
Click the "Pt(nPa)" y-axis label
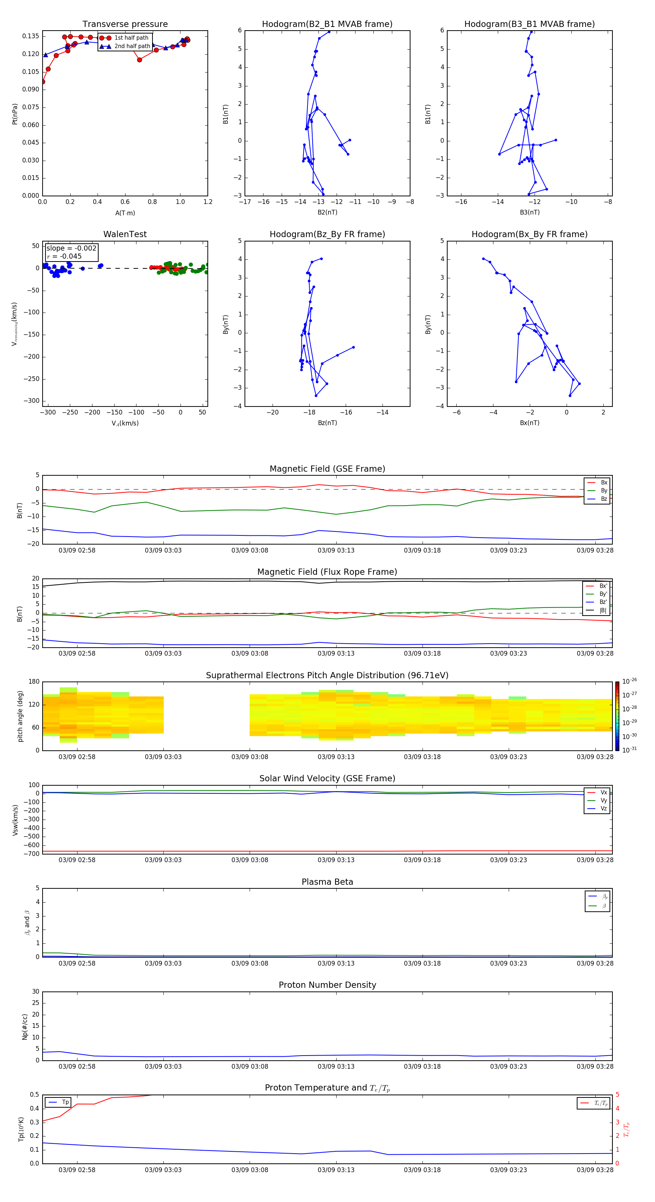pyautogui.click(x=15, y=114)
